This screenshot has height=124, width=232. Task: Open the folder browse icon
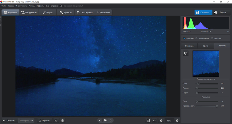coord(105,120)
